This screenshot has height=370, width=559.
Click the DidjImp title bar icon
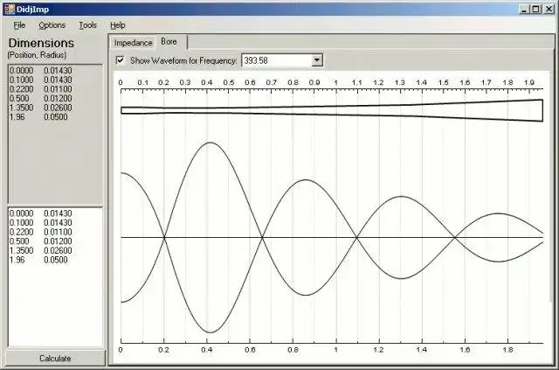click(10, 10)
